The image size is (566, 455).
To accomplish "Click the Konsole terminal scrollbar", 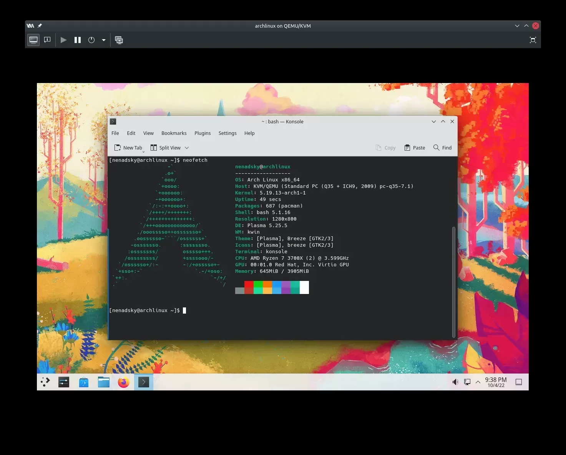I will click(x=454, y=282).
